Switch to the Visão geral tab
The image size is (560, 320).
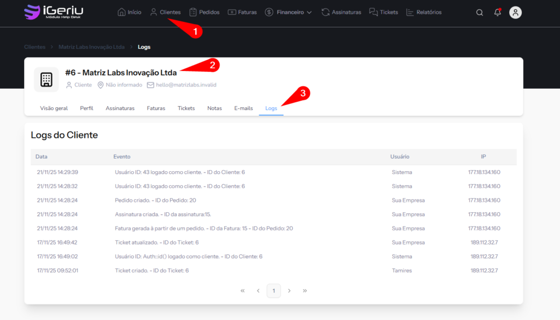coord(54,108)
